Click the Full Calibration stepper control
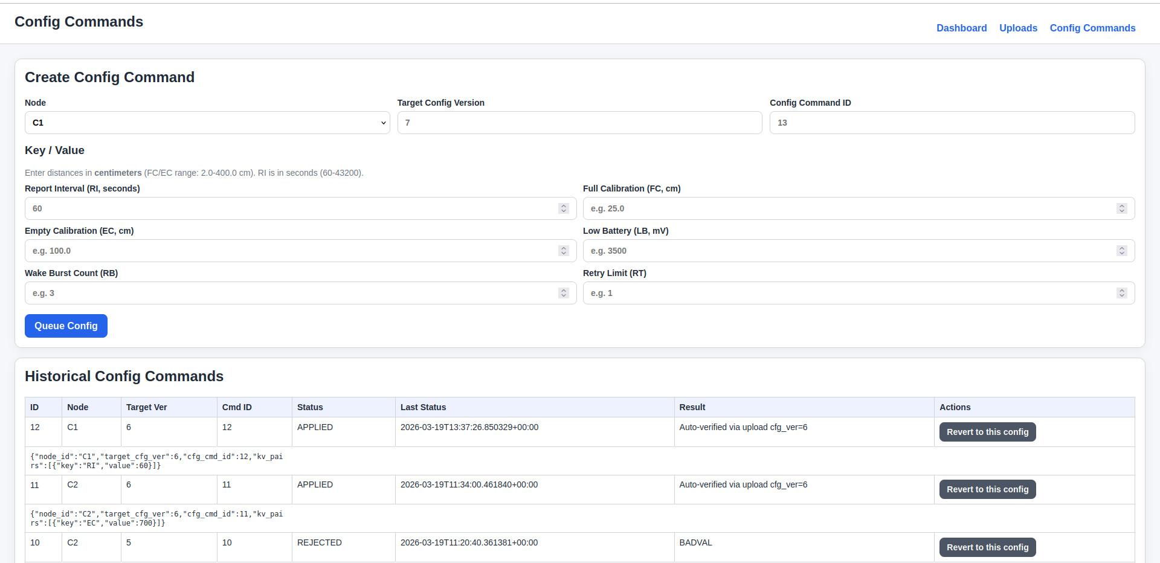 [x=1121, y=208]
